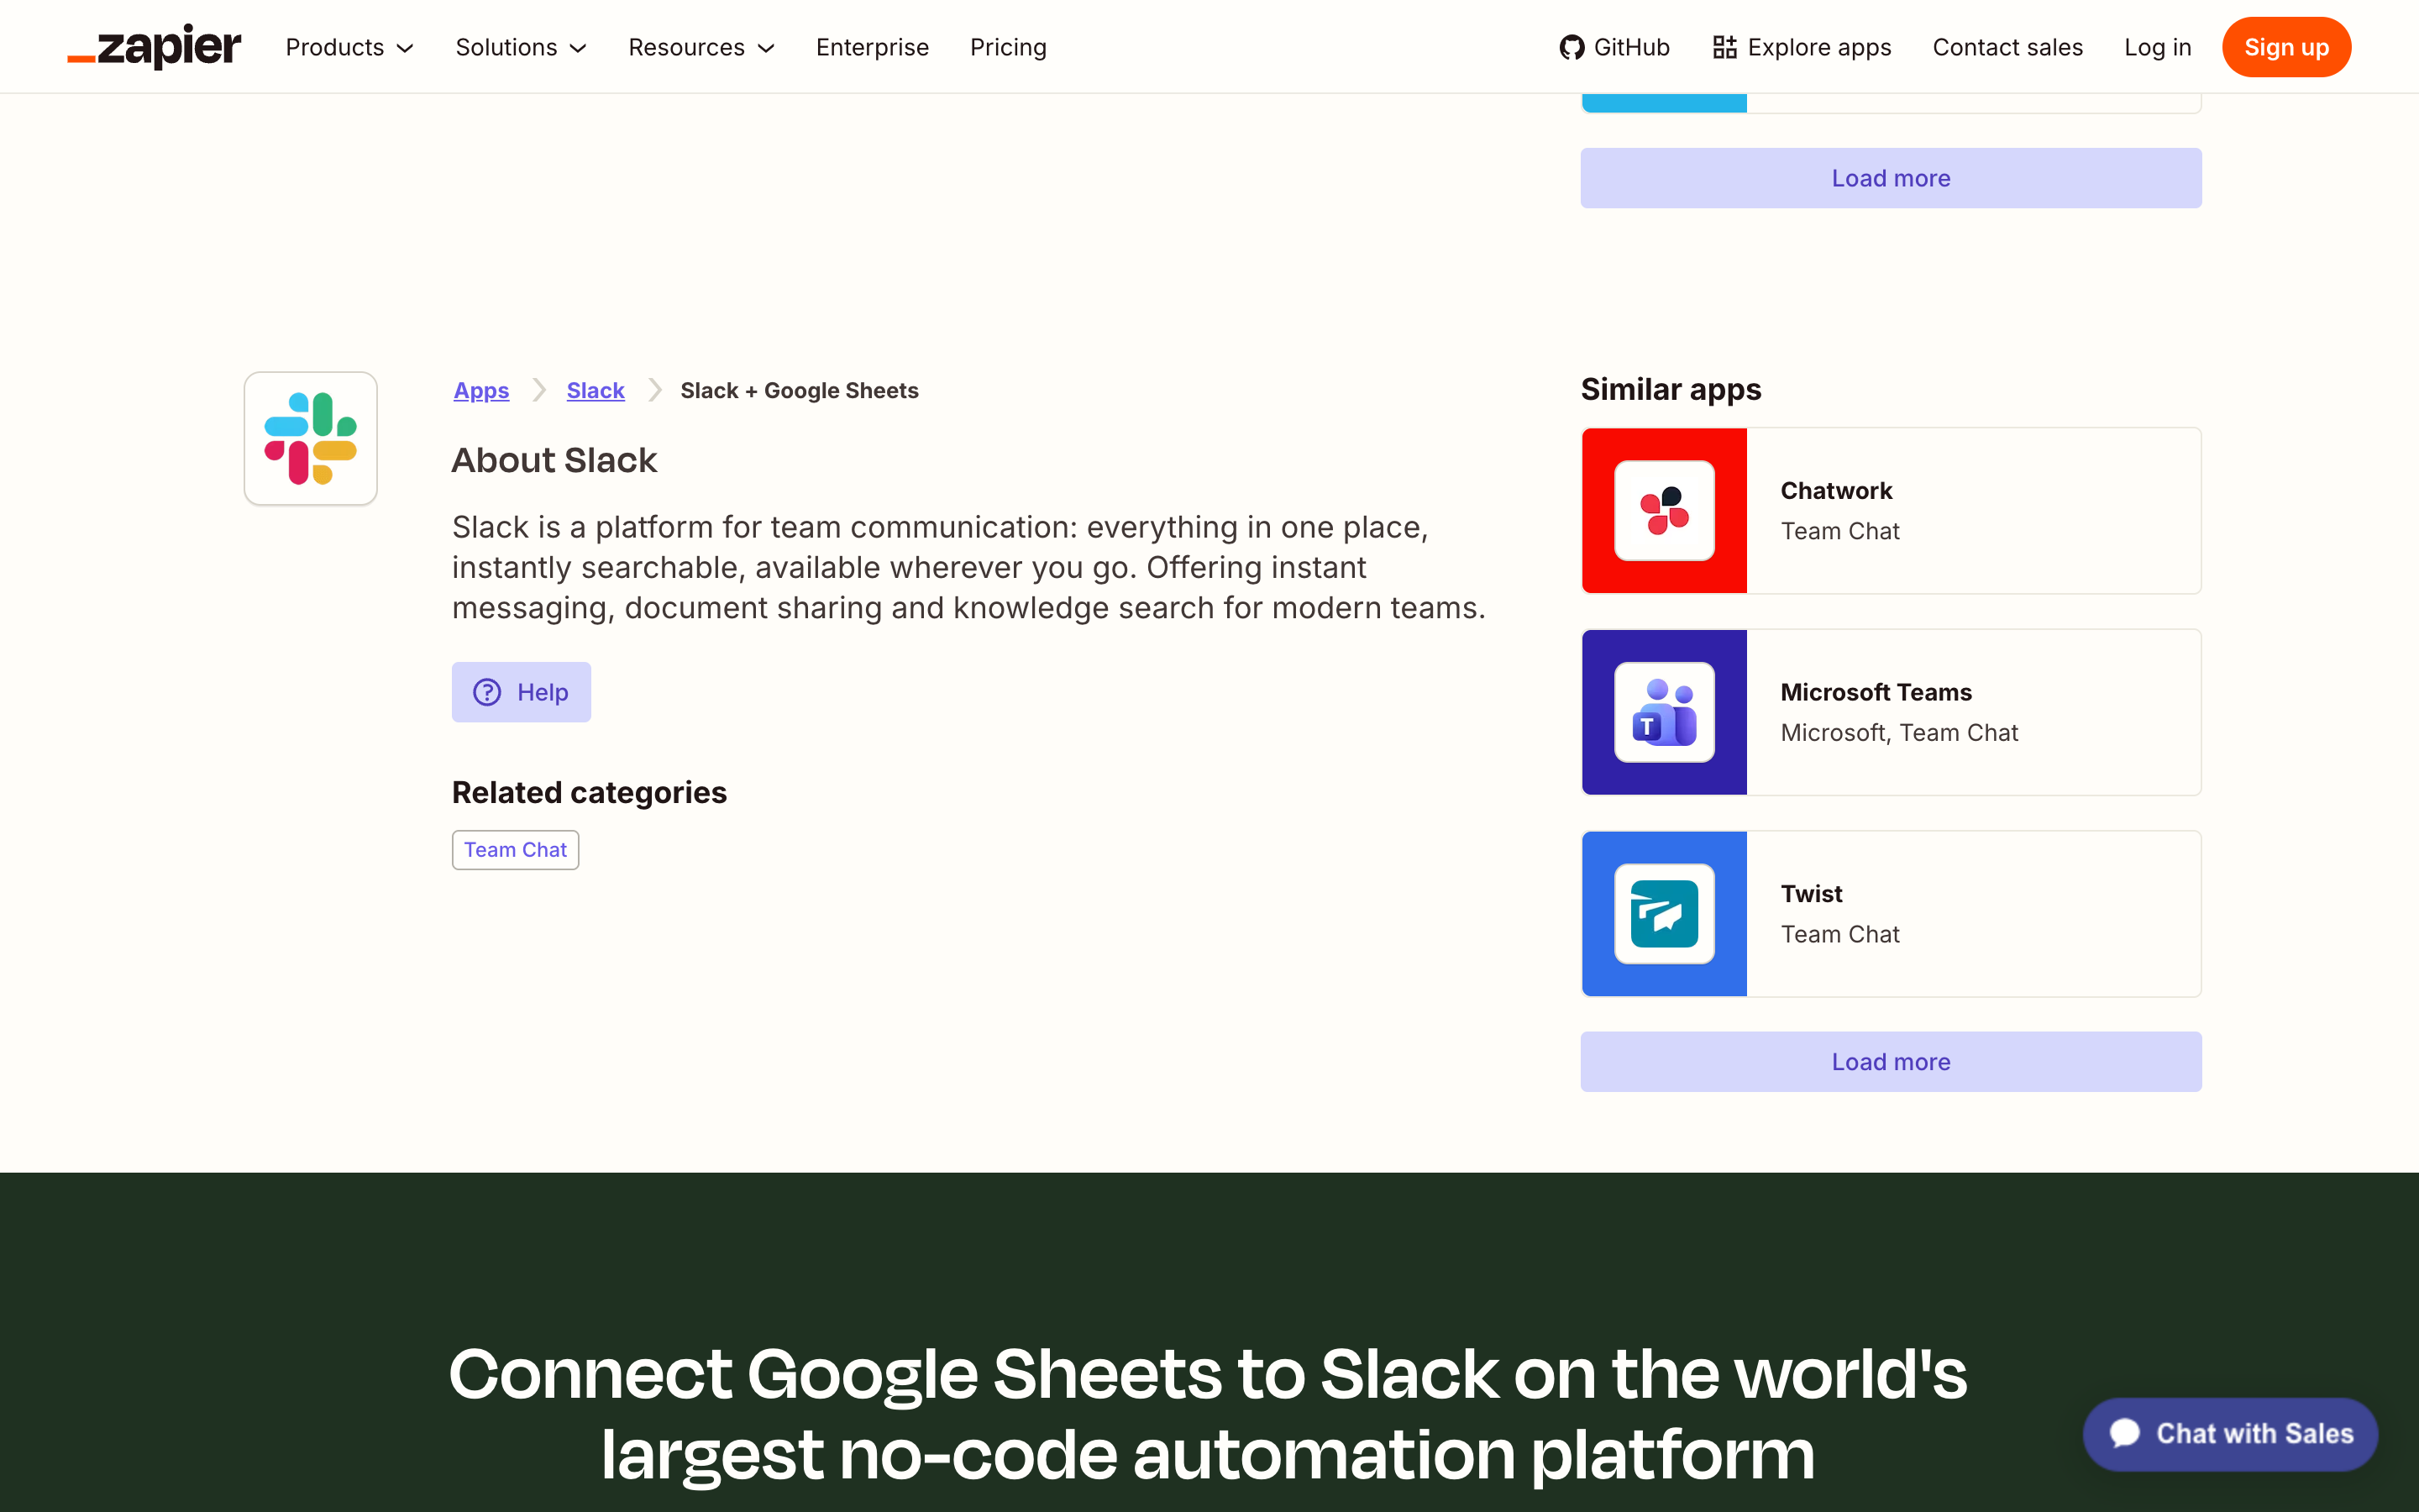Click the Twist app icon
This screenshot has height=1512, width=2419.
[x=1664, y=914]
